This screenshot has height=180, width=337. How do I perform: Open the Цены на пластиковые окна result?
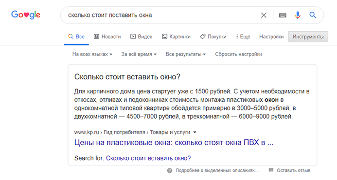[x=174, y=142]
